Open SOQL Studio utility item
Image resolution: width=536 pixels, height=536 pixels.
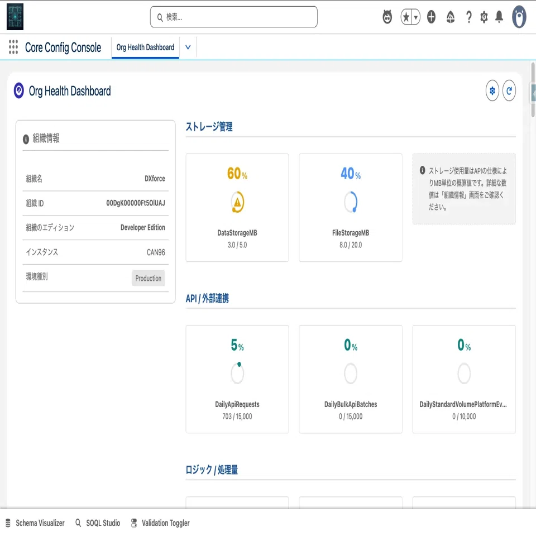click(98, 523)
